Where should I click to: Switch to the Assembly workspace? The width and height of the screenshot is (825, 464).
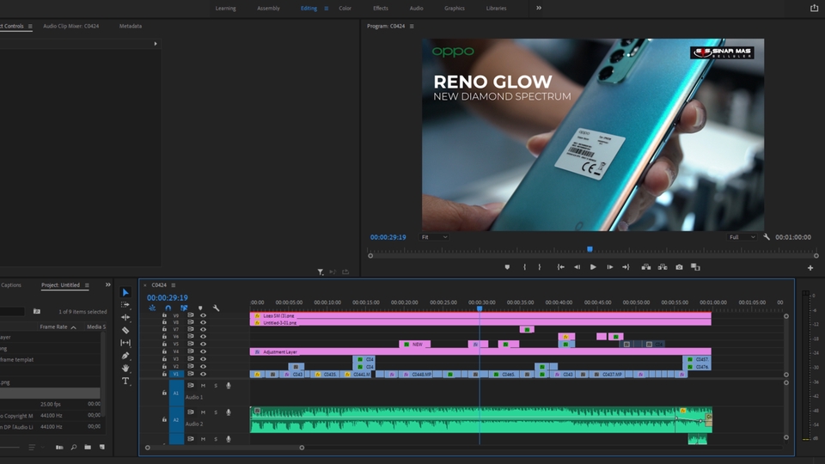[x=268, y=9]
